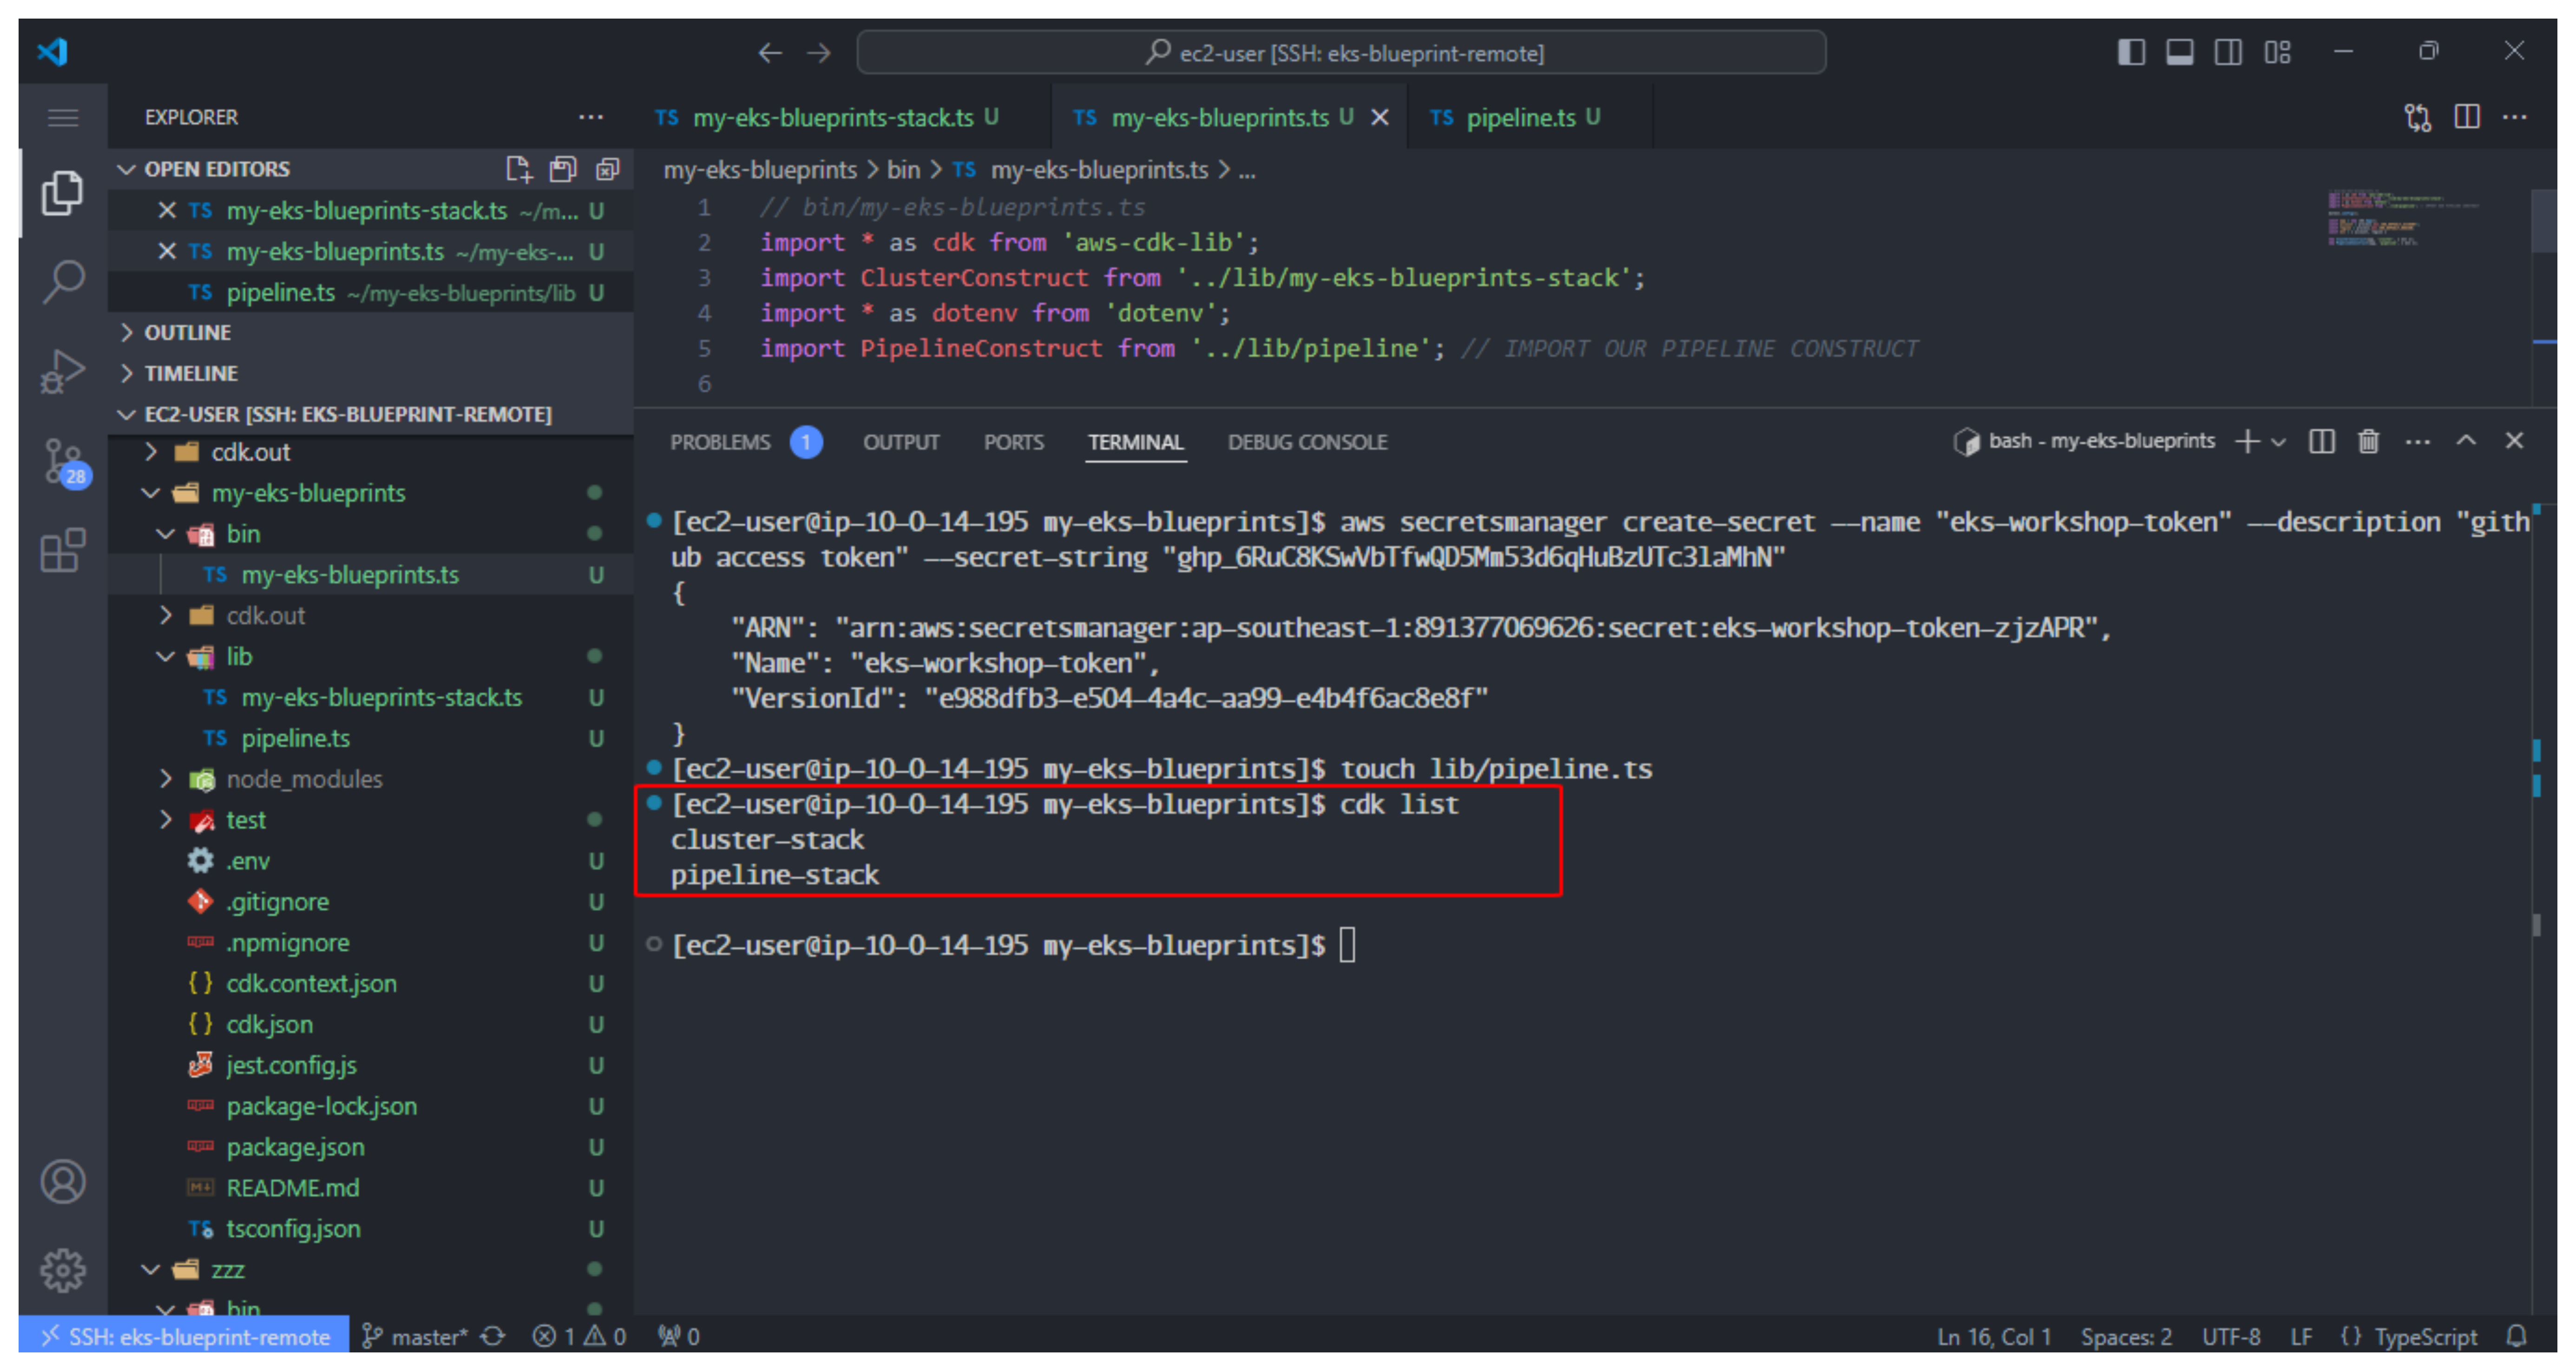Expand the TIMELINE section

127,374
